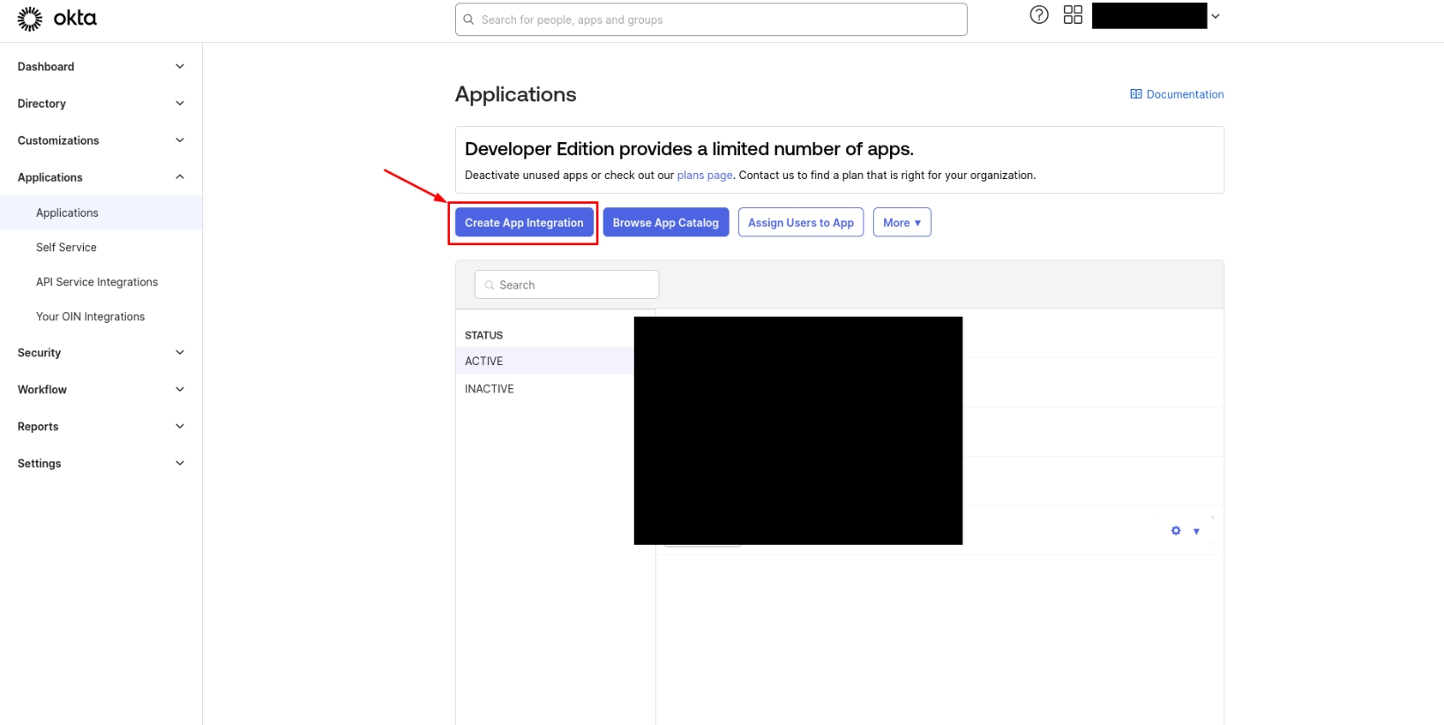Click the gear icon in app row

click(x=1176, y=531)
